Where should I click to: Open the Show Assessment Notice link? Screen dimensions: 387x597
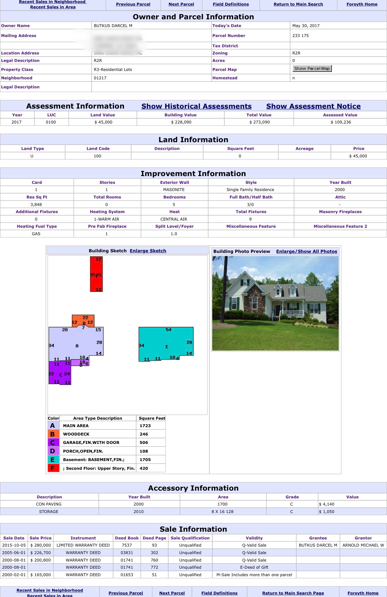(313, 106)
